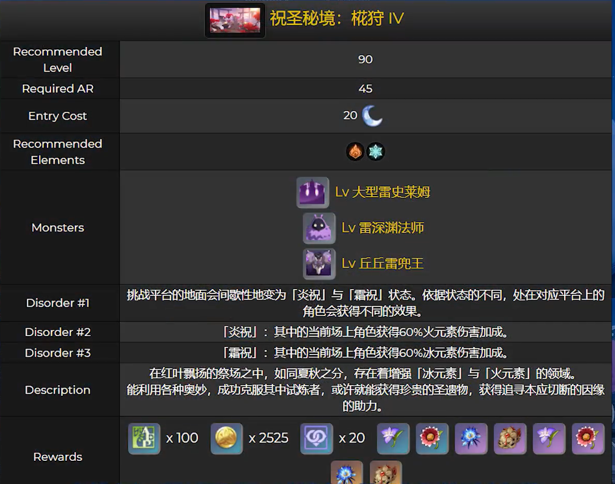Open the 大型雷史莱姆 monster link
Viewport: 615px width, 484px height.
(383, 192)
